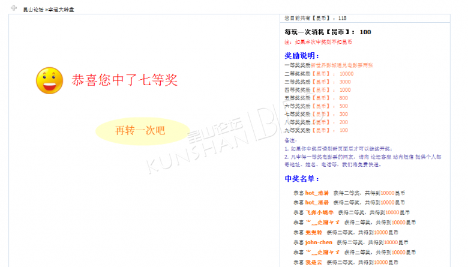
Task: Click the current 昆币 balance text
Action: click(315, 18)
